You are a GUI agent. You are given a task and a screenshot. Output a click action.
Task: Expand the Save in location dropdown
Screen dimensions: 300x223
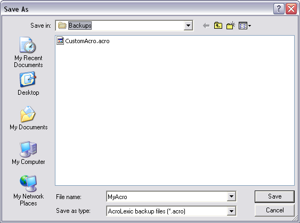[188, 26]
